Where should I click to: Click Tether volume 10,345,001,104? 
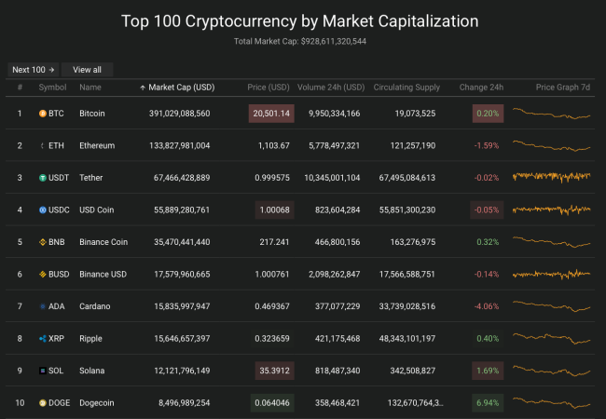(332, 178)
